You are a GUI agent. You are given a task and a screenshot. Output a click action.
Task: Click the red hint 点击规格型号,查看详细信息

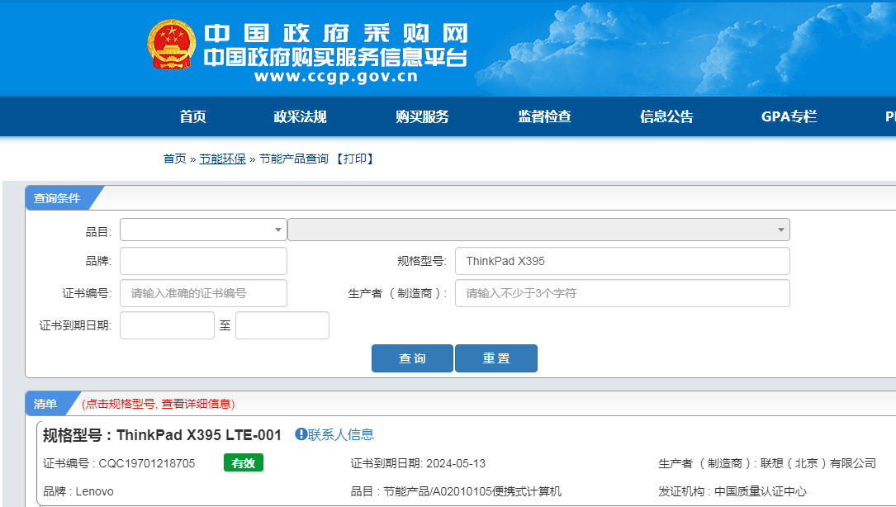coord(159,404)
